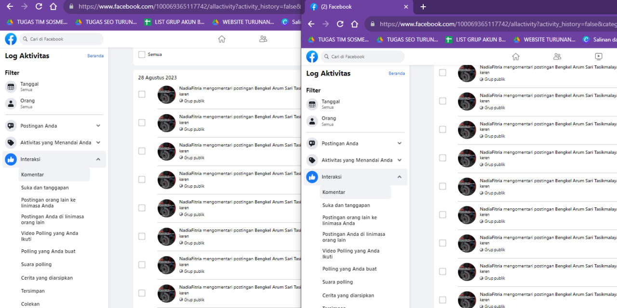Select Suka dan tanggapan in right window

346,205
